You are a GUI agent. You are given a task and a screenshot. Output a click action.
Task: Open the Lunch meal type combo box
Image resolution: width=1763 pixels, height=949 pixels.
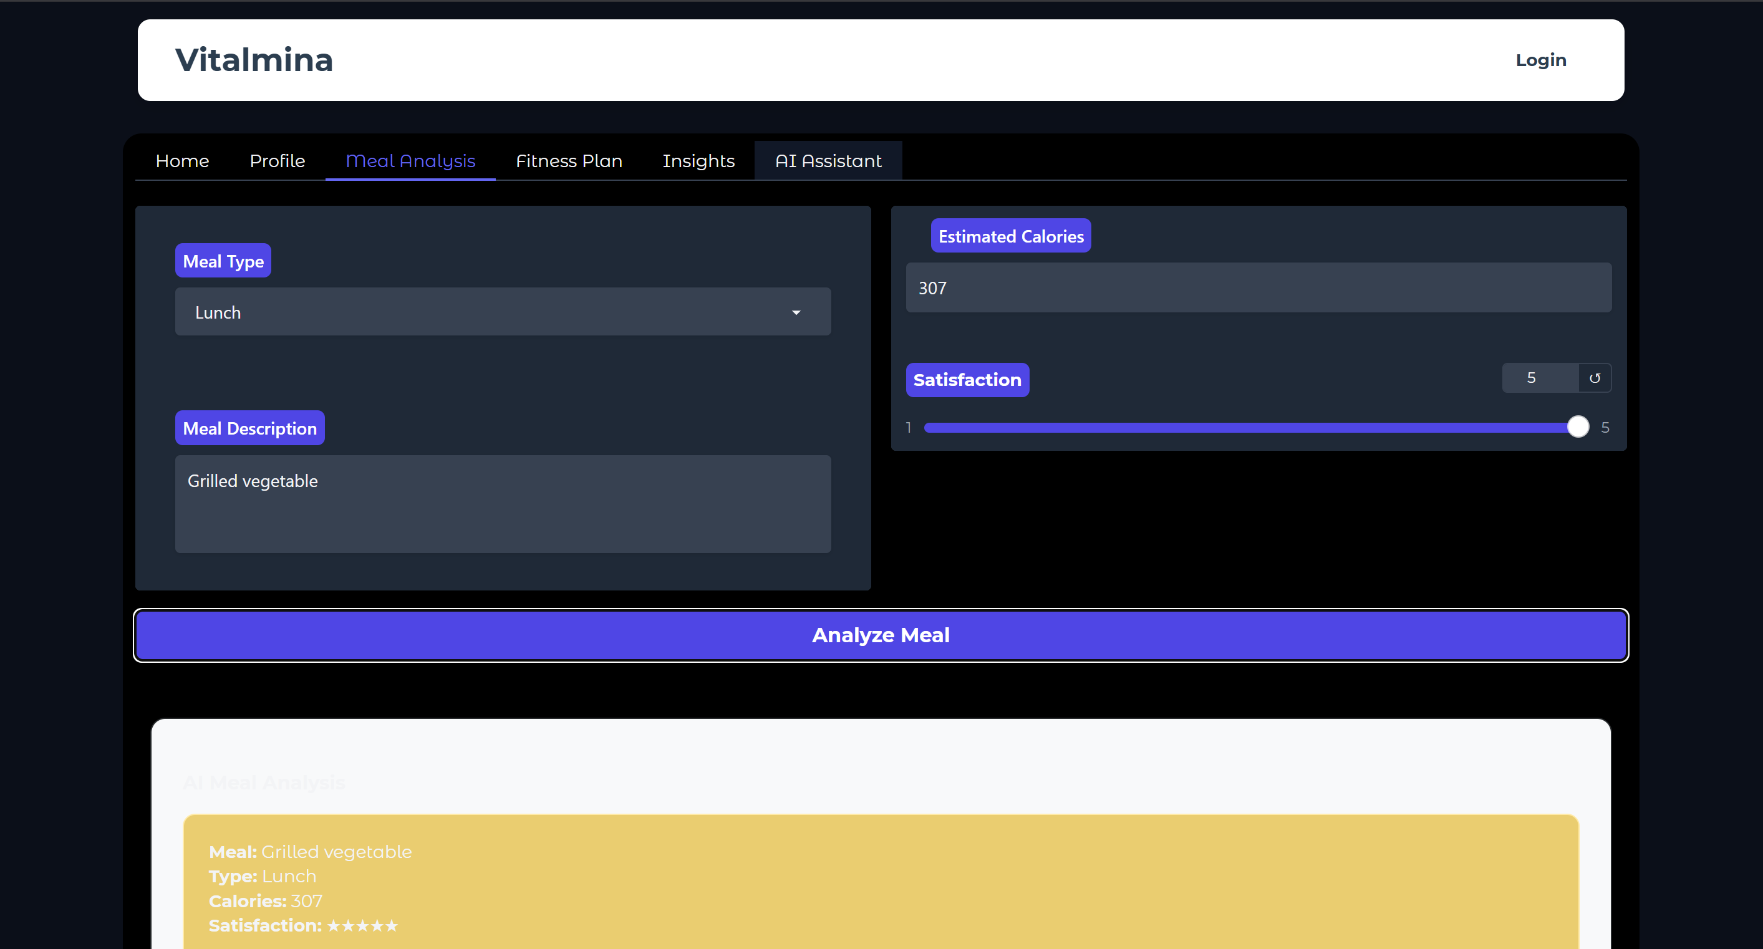point(479,312)
